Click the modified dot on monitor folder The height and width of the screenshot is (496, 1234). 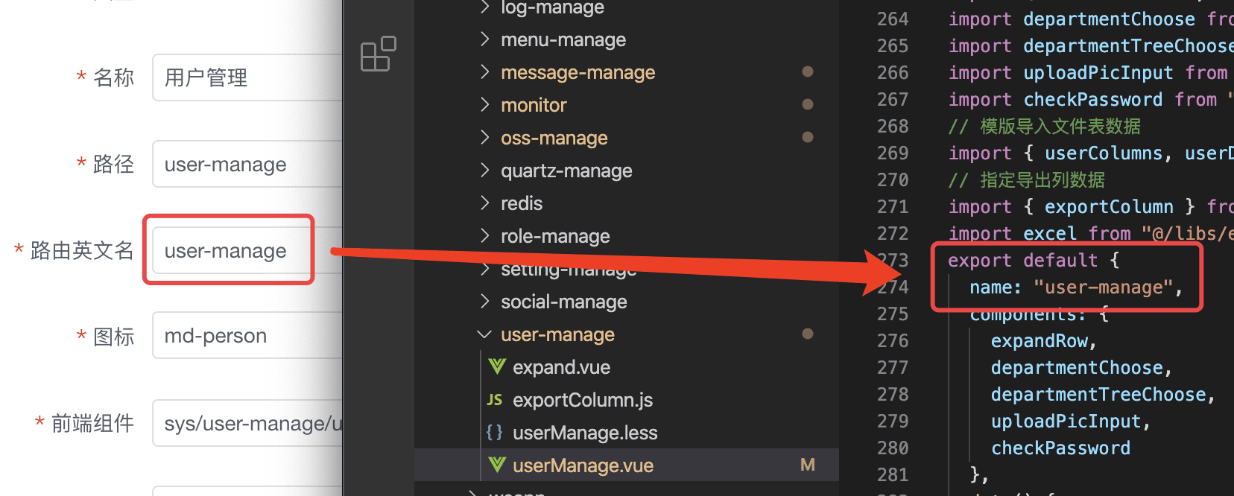807,105
